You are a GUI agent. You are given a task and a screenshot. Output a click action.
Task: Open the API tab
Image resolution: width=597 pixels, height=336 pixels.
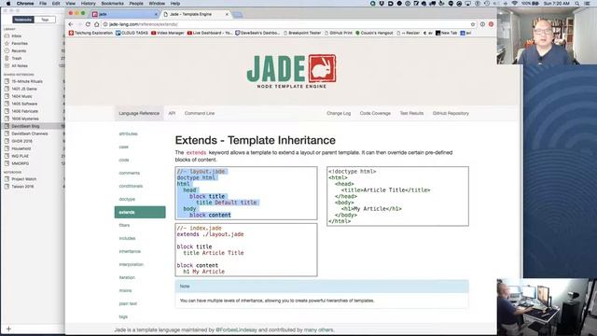click(172, 114)
